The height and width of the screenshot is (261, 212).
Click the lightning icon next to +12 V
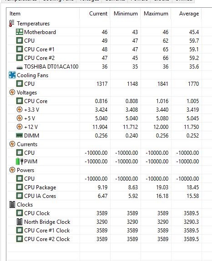[x=20, y=127]
